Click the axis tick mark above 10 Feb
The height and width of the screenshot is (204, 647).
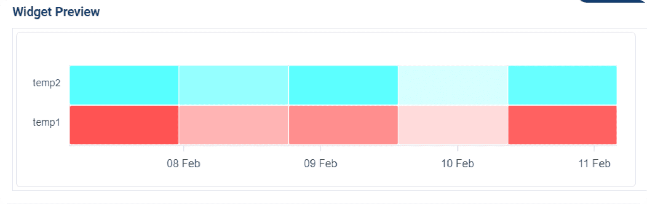coord(457,149)
